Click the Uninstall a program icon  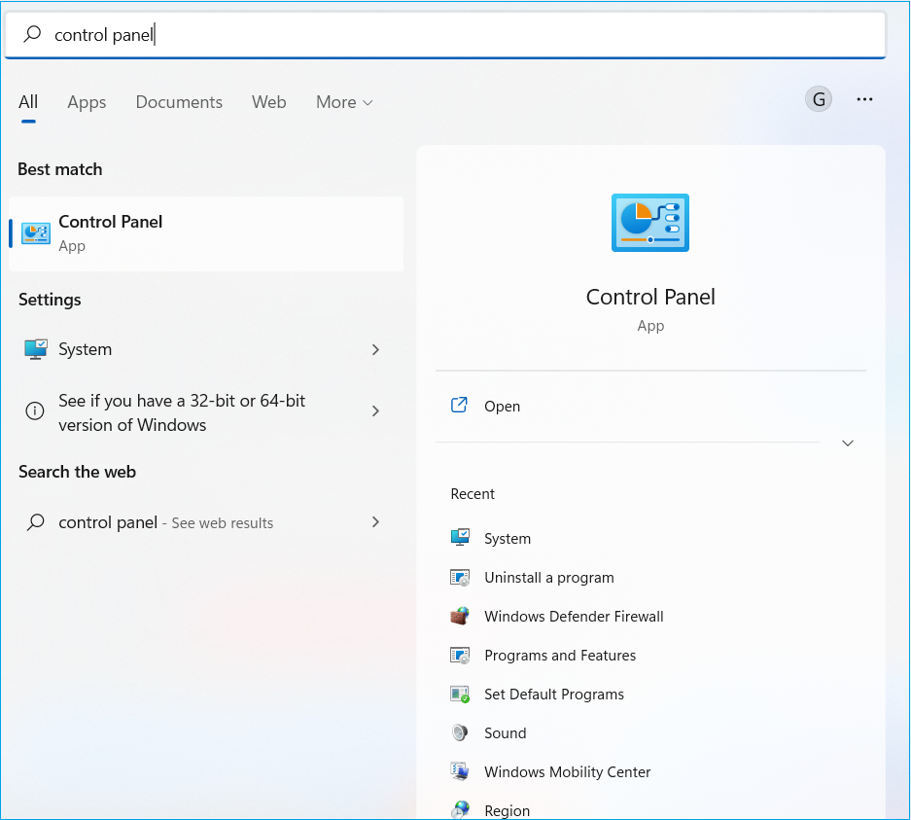pyautogui.click(x=460, y=577)
